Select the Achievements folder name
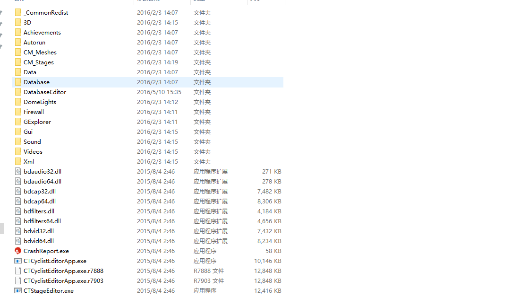The width and height of the screenshot is (529, 298). (42, 33)
